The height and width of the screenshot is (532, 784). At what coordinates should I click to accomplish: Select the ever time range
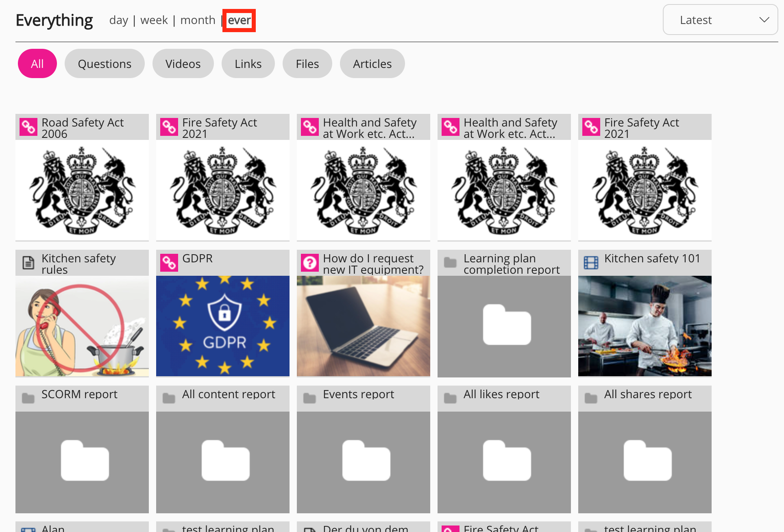pos(239,20)
